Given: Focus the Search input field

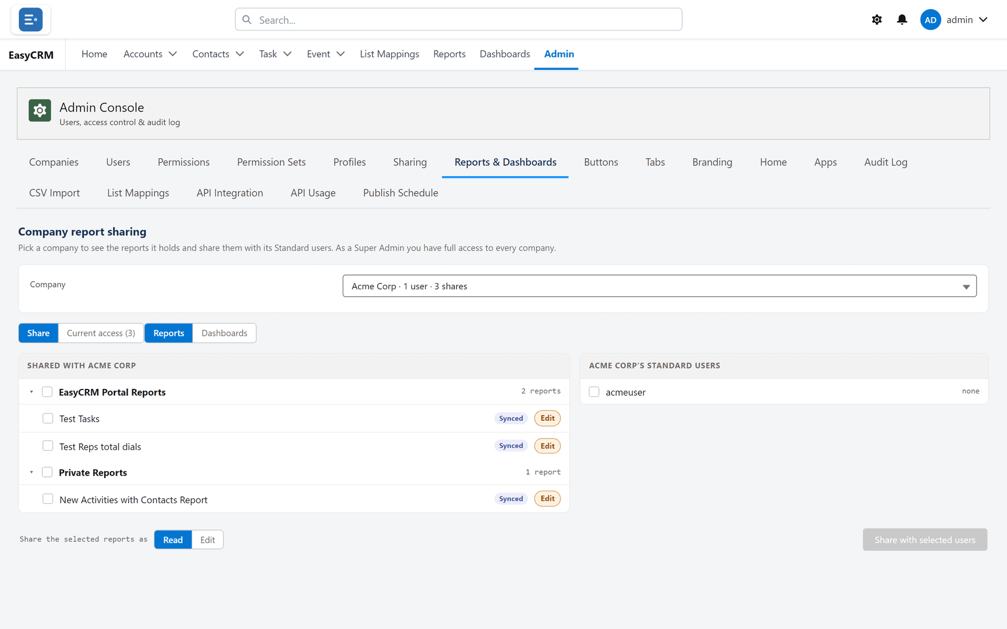Looking at the screenshot, I should [458, 19].
